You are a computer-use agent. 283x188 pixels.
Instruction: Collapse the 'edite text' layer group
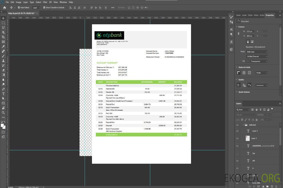point(243,125)
